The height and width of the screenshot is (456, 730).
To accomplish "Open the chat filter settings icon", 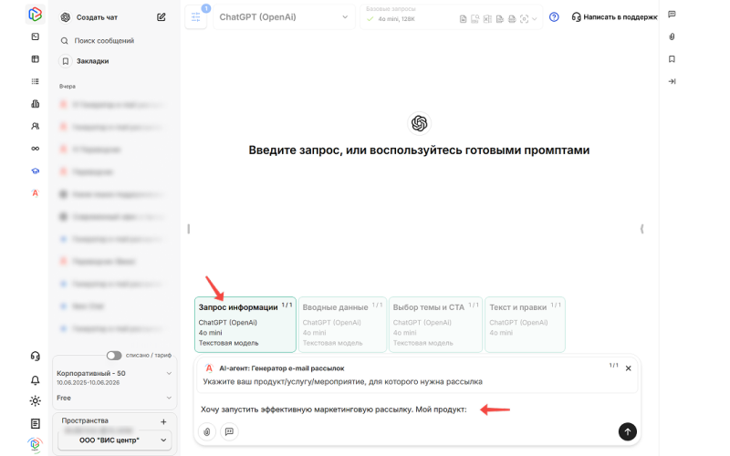I will click(195, 17).
